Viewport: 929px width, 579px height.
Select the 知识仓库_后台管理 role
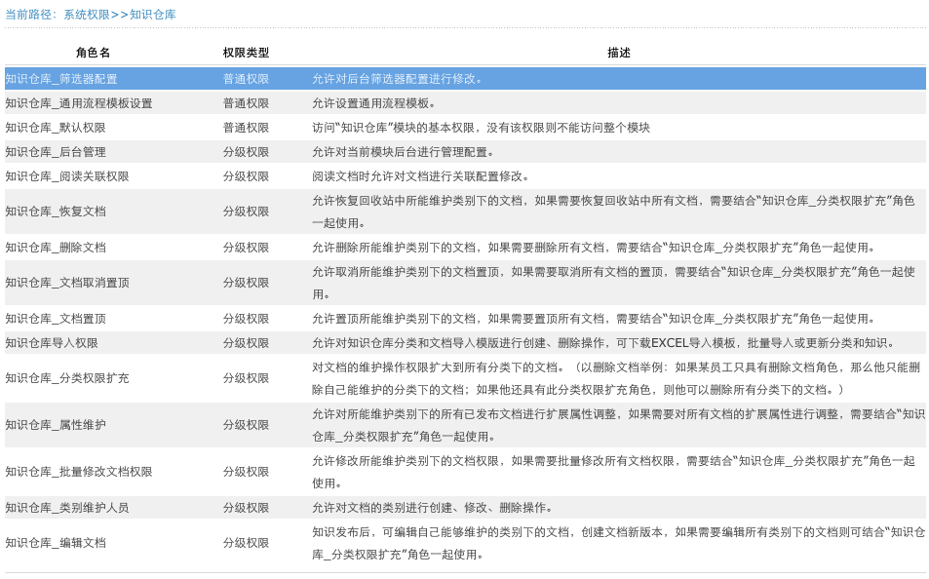tap(56, 152)
